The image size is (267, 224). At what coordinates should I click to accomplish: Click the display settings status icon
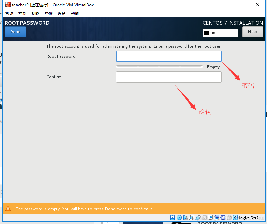pos(210,217)
